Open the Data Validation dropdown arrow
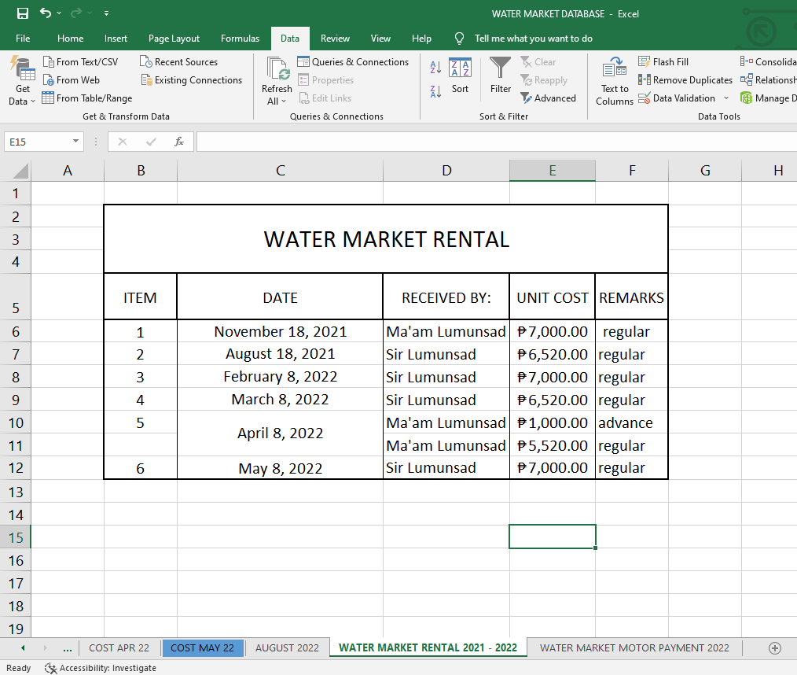Screen dimensions: 797x675 726,98
